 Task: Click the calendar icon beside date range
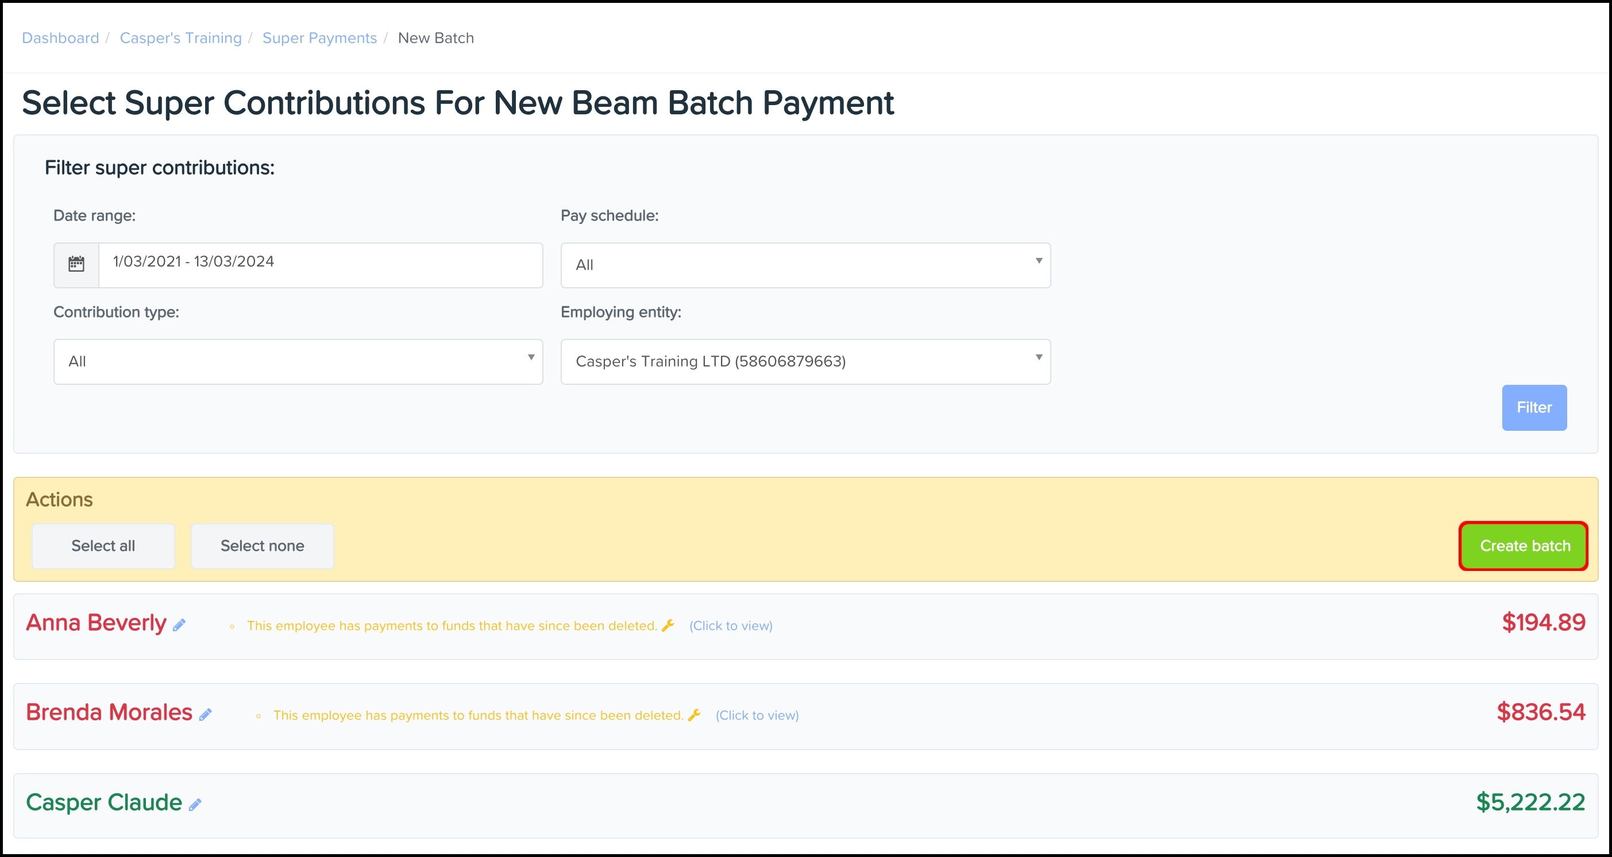pos(76,265)
